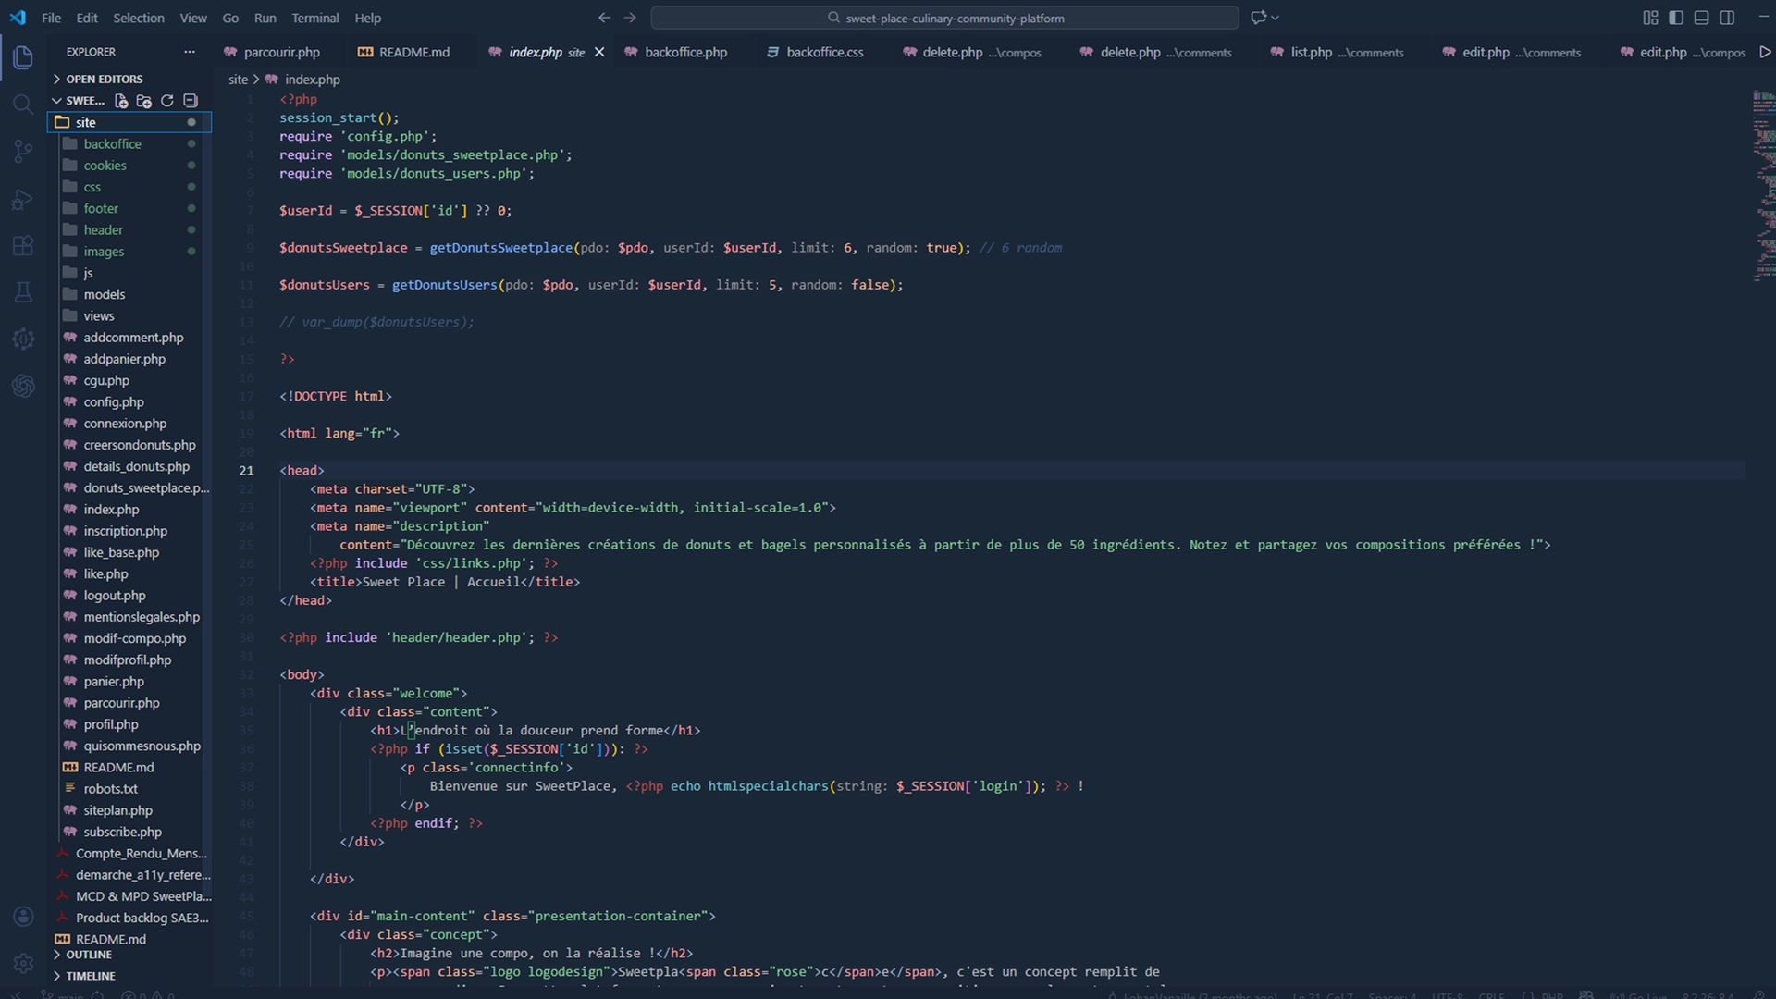
Task: Go back with navigation arrow
Action: pyautogui.click(x=604, y=18)
